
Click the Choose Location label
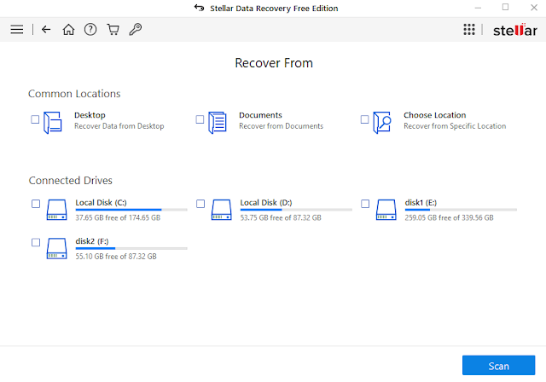[x=434, y=115]
